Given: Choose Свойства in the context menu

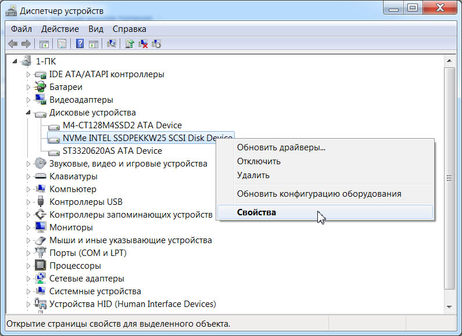Looking at the screenshot, I should 256,212.
